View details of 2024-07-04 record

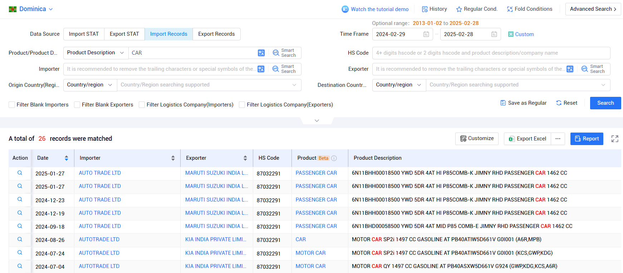(x=20, y=266)
